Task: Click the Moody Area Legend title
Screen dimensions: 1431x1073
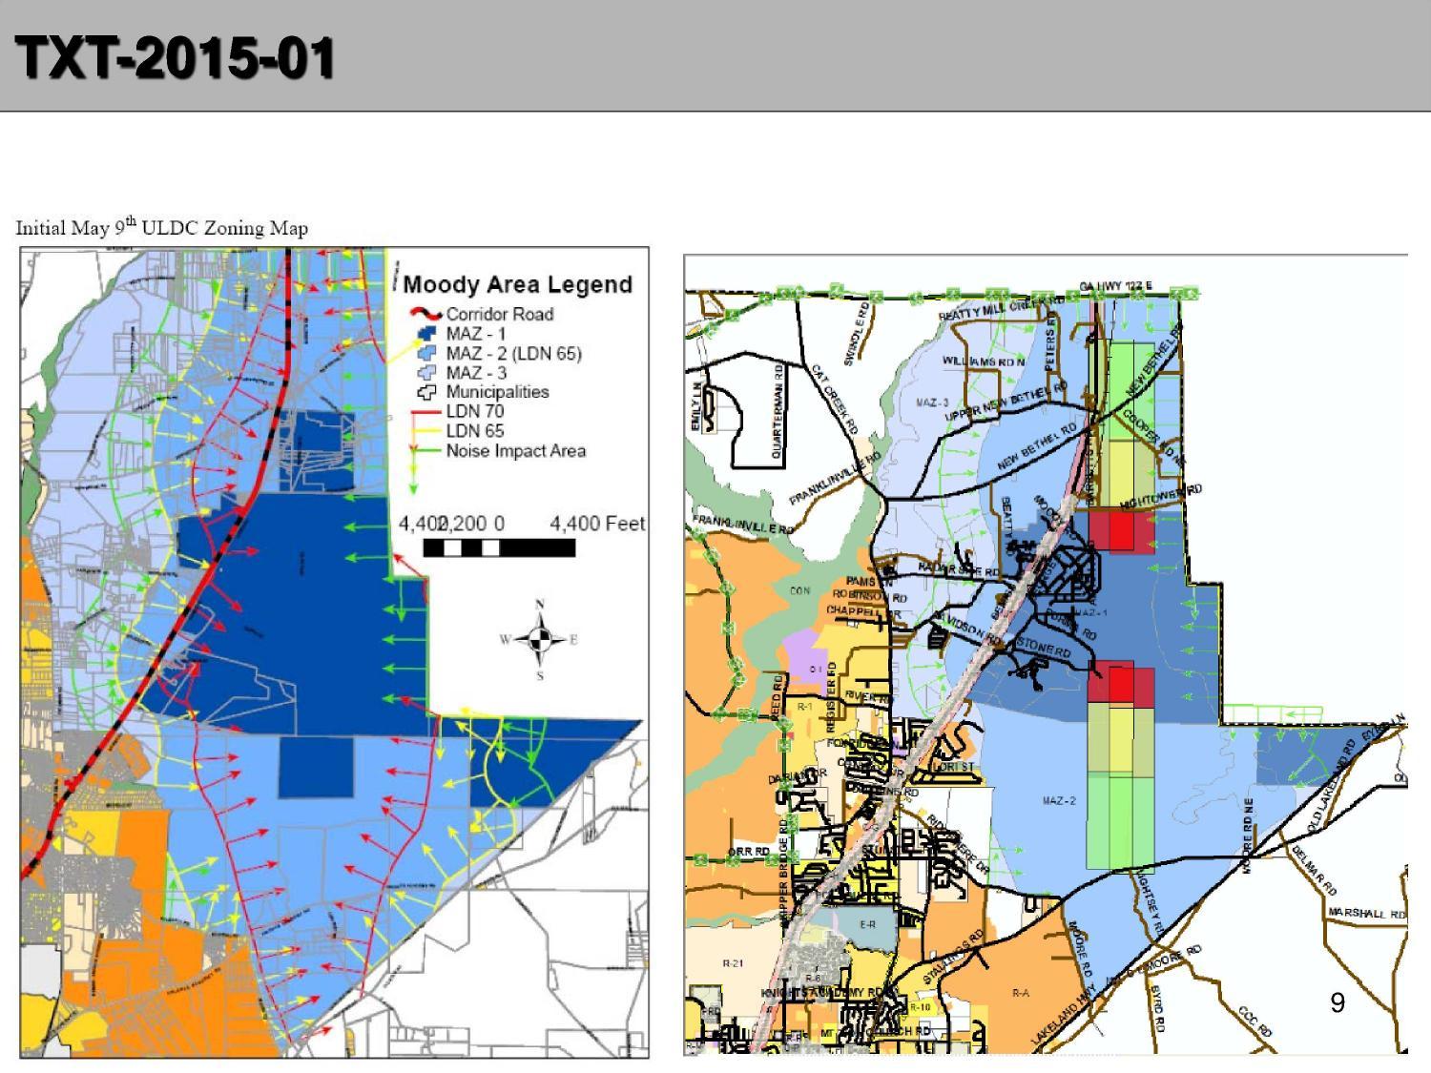Action: (x=517, y=284)
